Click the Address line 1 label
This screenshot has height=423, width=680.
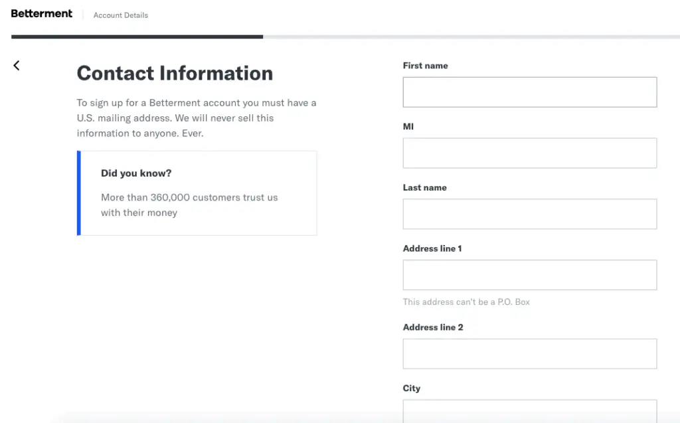pos(432,248)
